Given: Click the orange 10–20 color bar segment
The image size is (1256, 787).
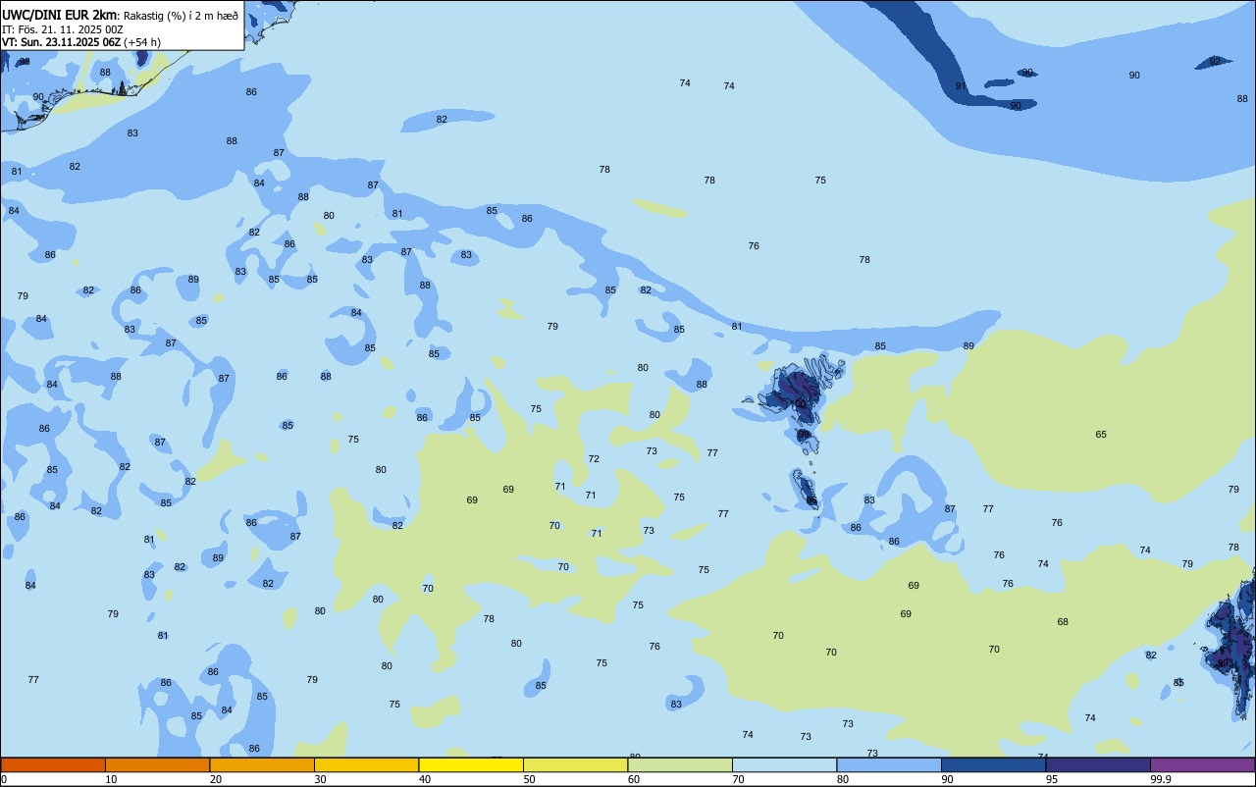Looking at the screenshot, I should coord(157,764).
